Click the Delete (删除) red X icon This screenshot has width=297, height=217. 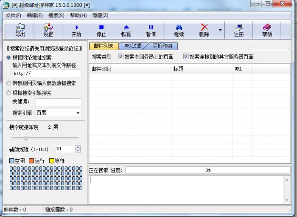[x=205, y=31]
